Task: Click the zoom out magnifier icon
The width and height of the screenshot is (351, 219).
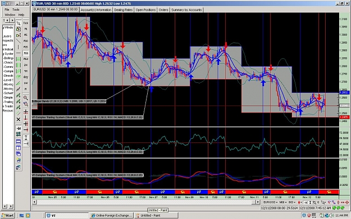Action: click(x=26, y=104)
